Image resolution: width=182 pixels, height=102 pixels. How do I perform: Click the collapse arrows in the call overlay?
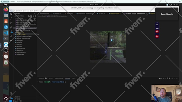click(157, 25)
